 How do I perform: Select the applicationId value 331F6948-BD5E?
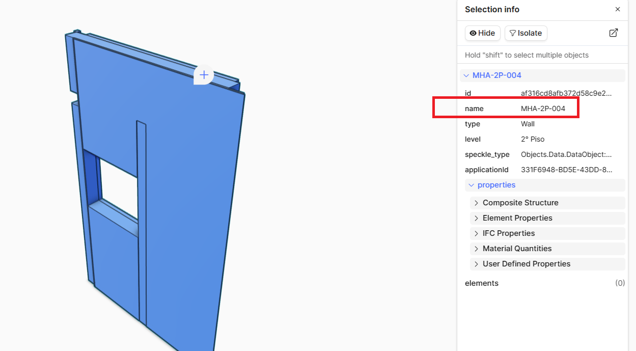[x=566, y=170]
